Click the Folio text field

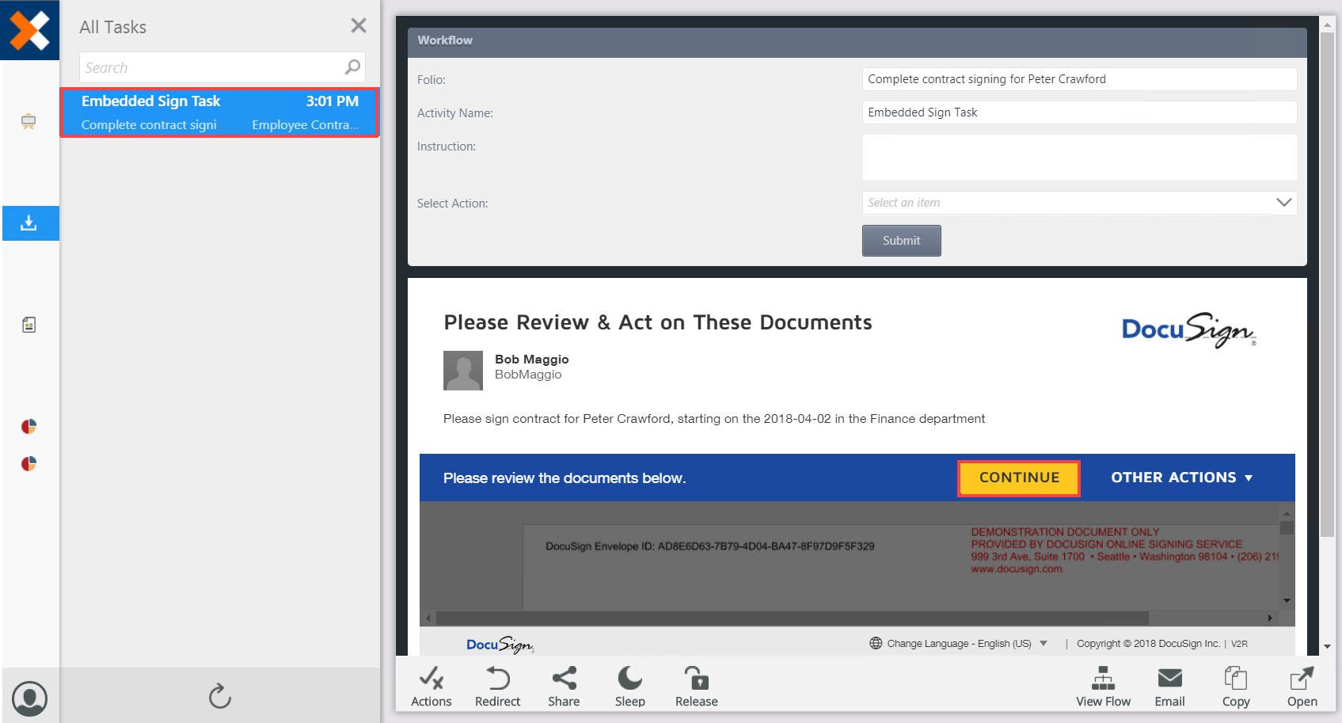click(x=1079, y=79)
